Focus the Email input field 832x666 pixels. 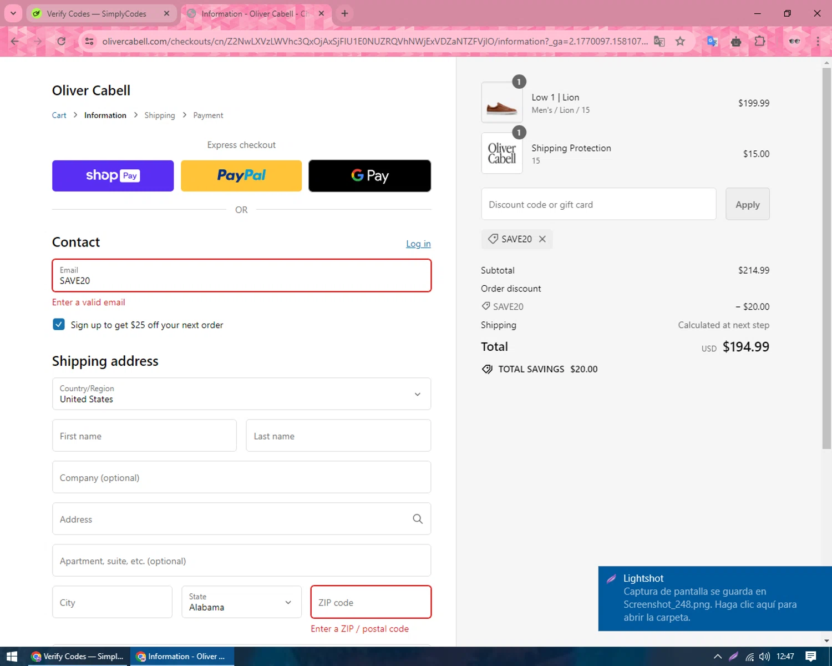tap(241, 275)
